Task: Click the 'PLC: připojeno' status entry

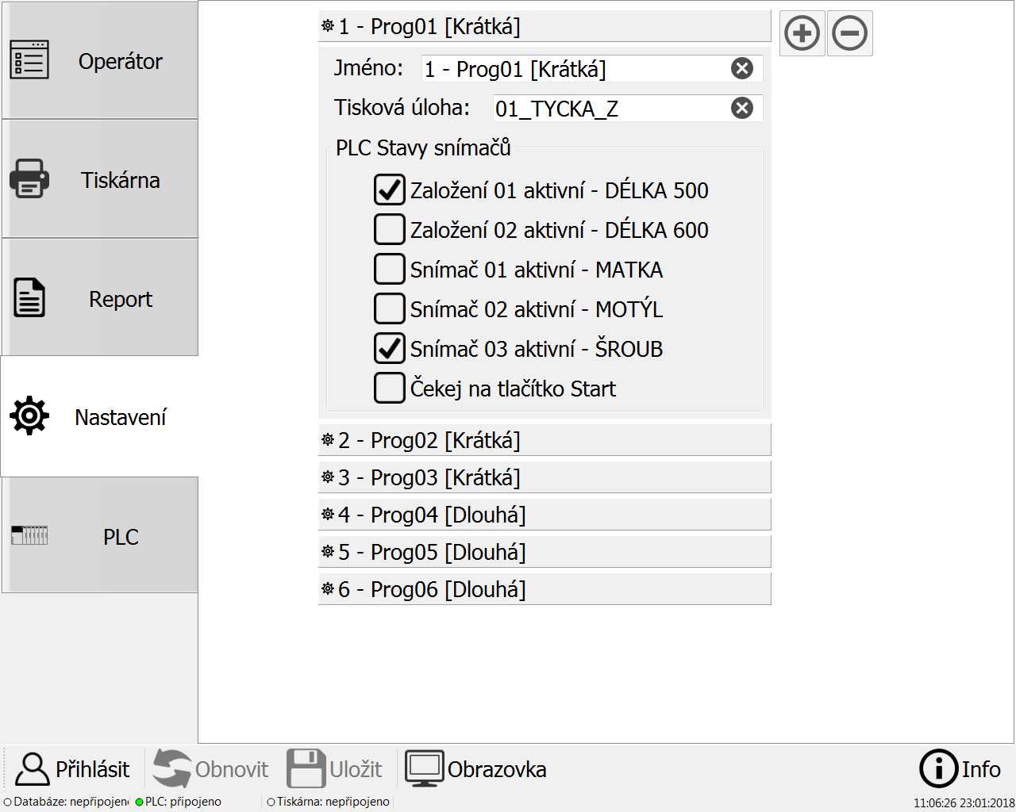Action: click(179, 802)
